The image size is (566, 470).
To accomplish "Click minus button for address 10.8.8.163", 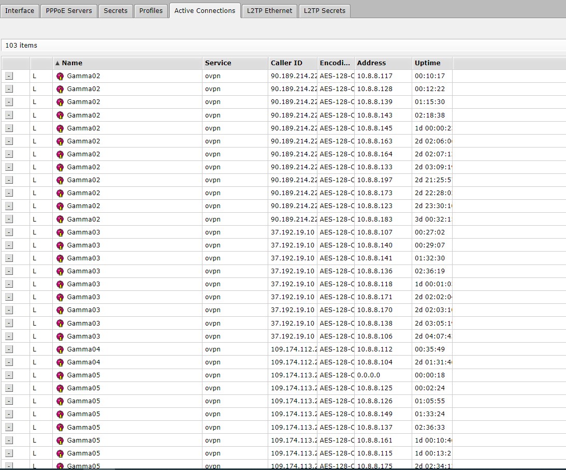I will [x=9, y=141].
